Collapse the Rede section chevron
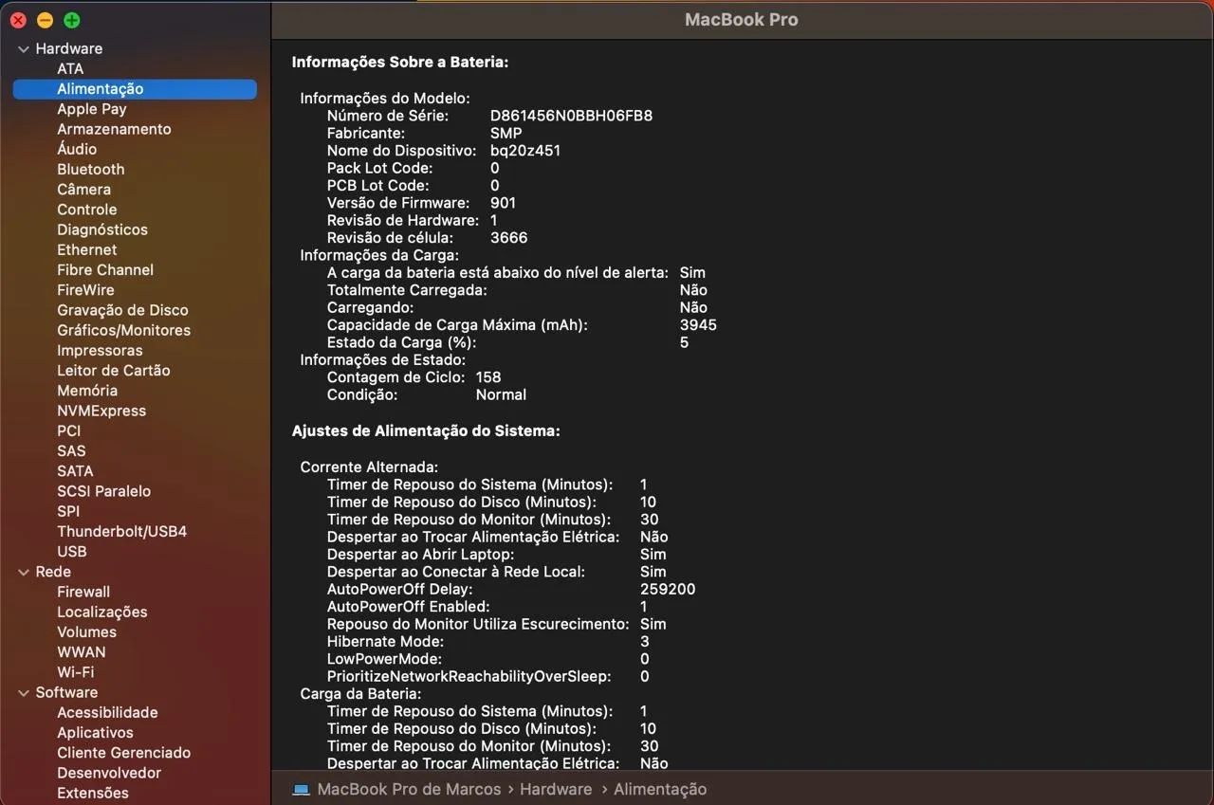 pos(24,572)
